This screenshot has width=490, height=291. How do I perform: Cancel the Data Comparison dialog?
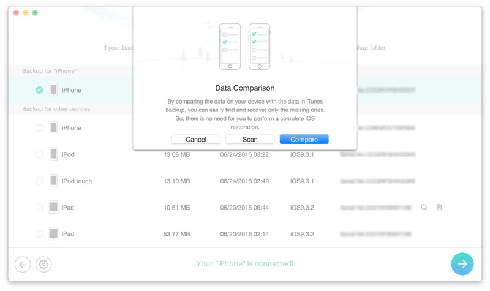[x=196, y=140]
